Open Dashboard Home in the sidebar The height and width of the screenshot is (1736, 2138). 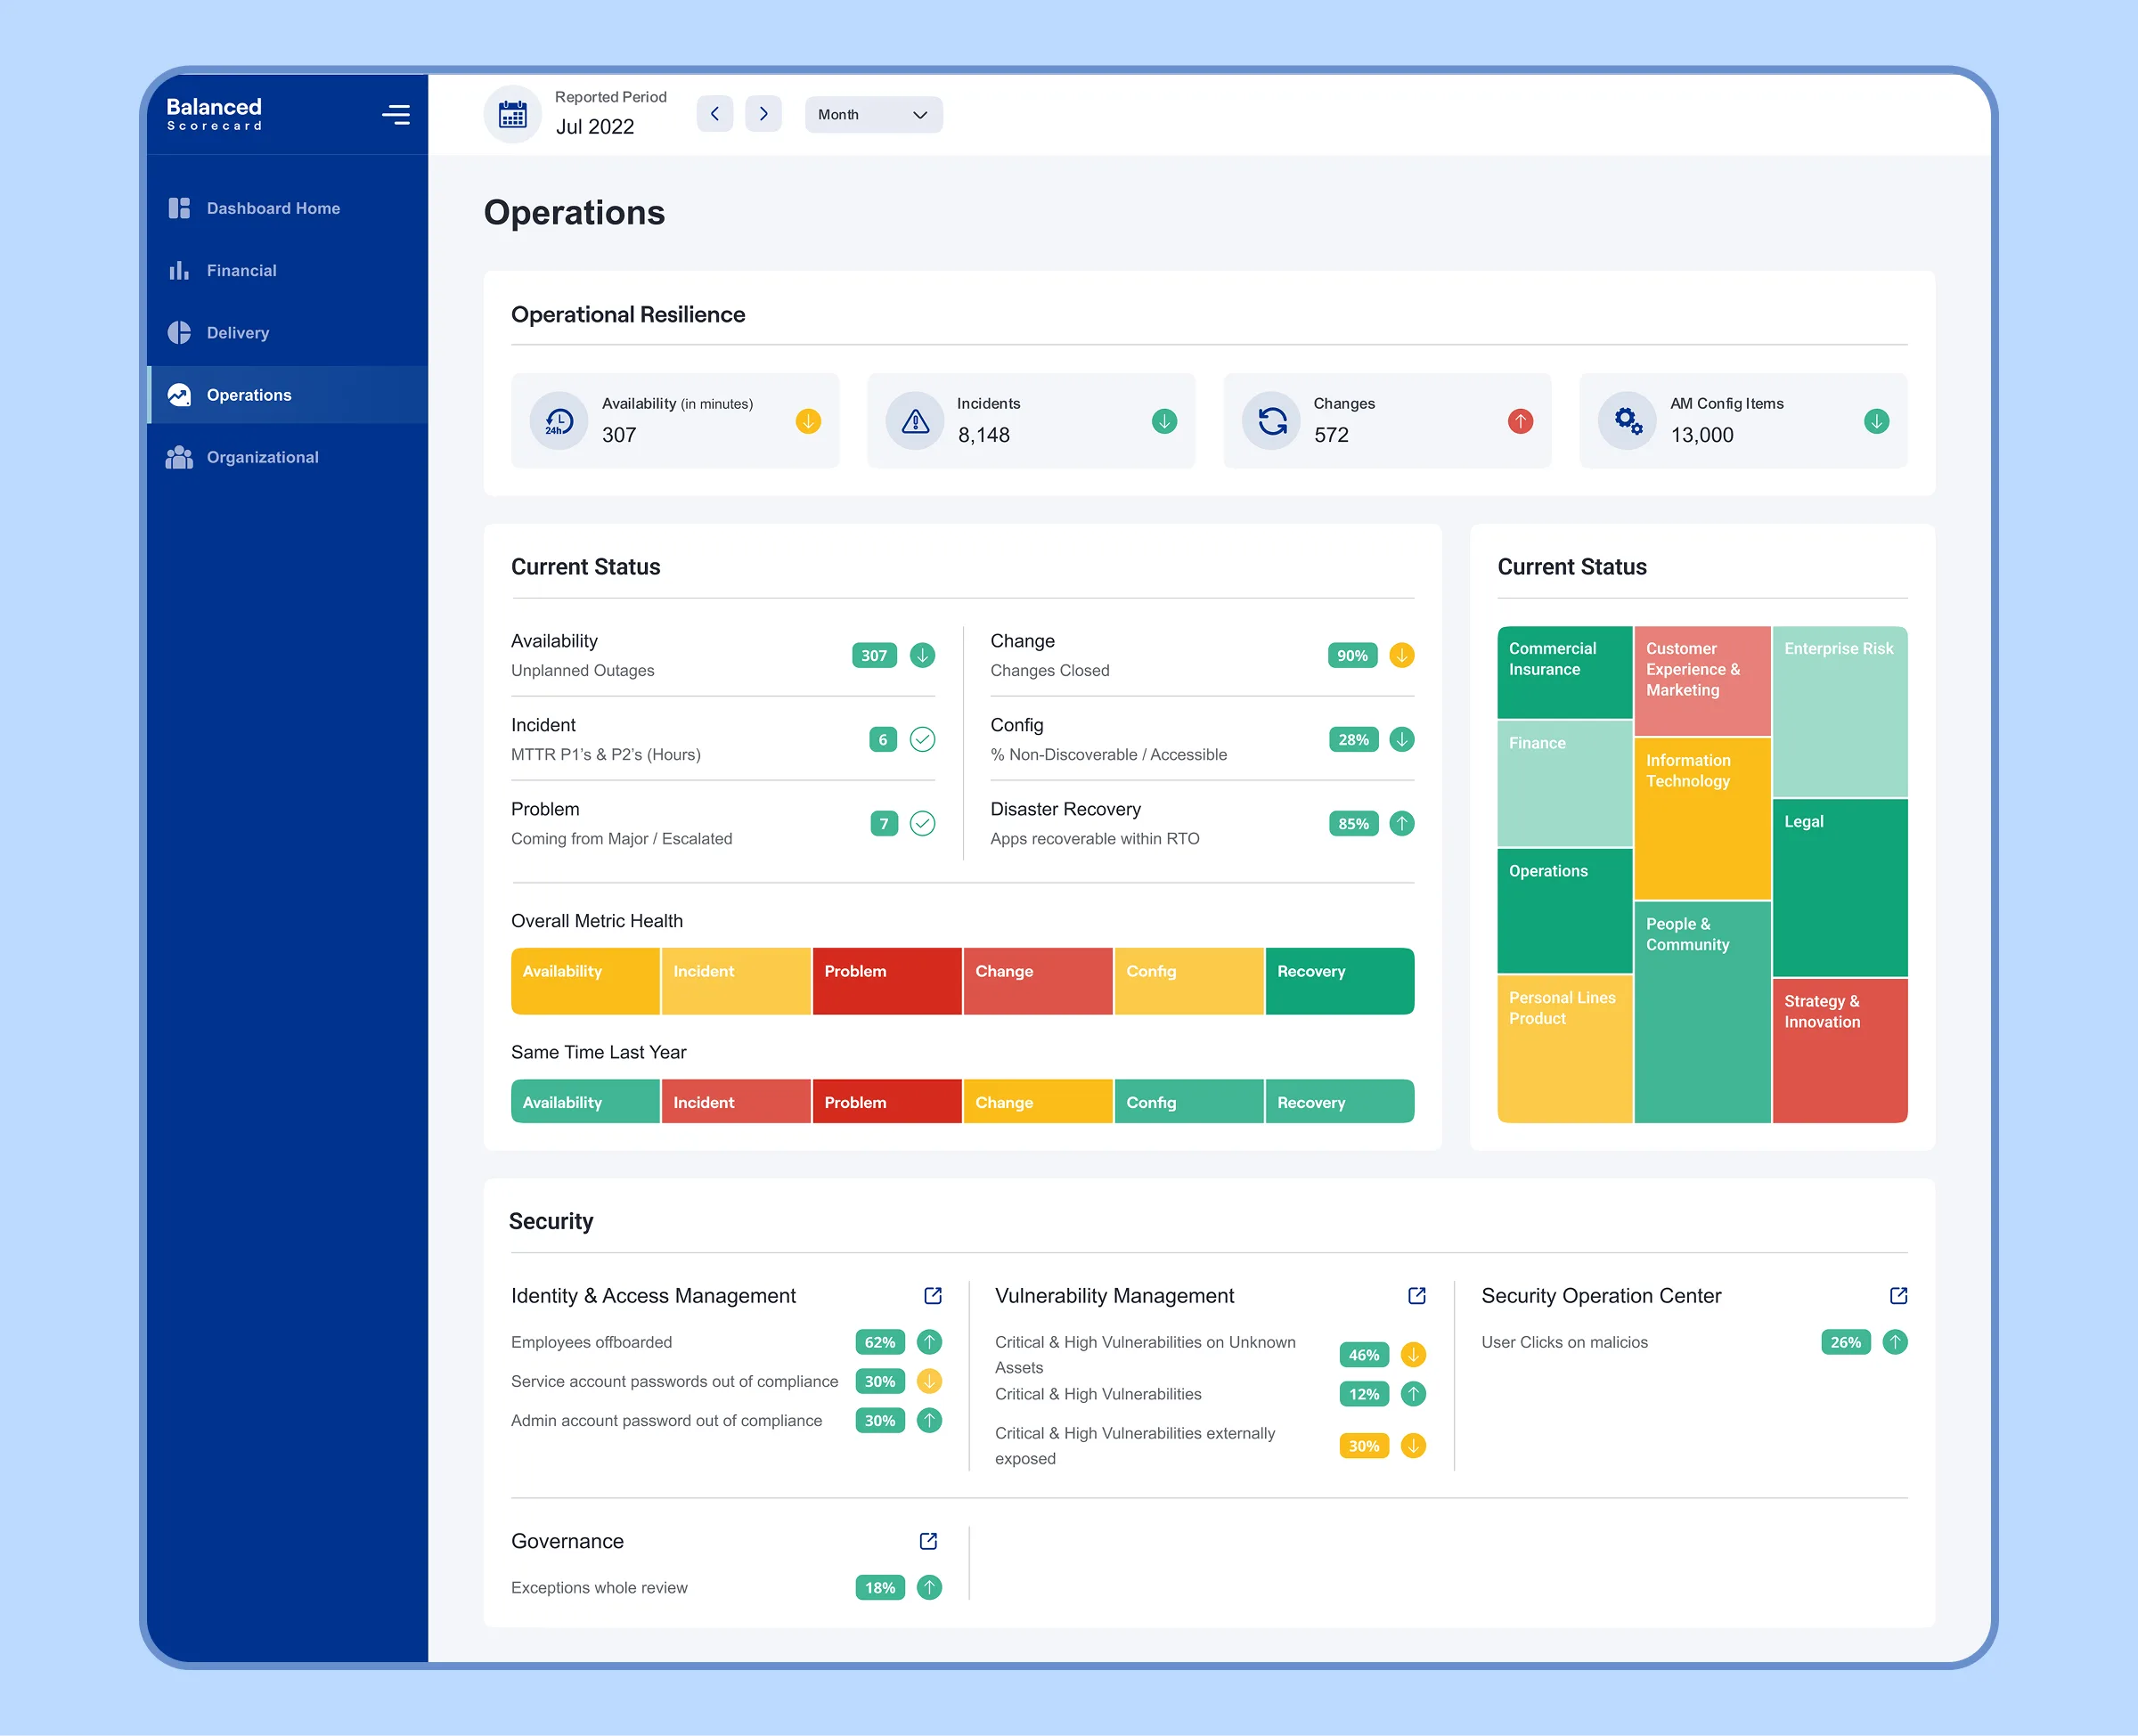tap(287, 208)
